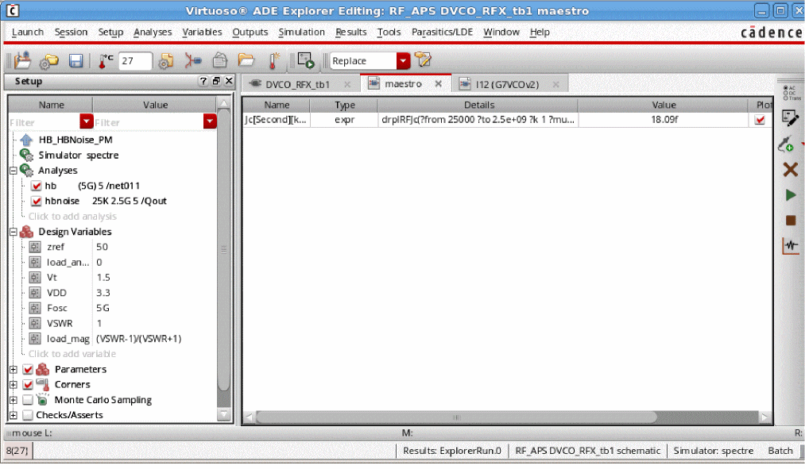Click the folder with gear setup icon

point(49,61)
